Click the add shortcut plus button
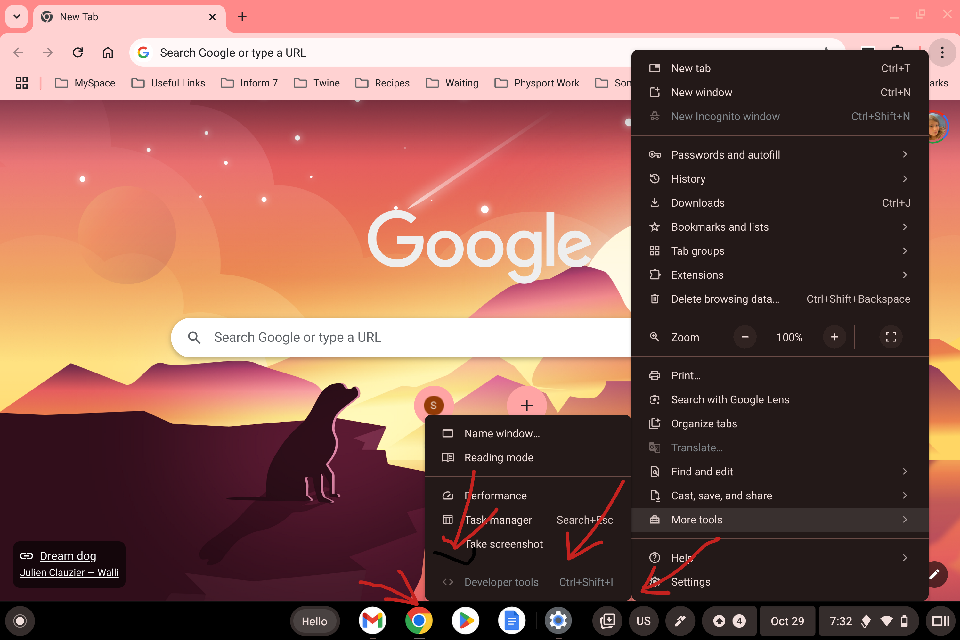The width and height of the screenshot is (960, 640). pyautogui.click(x=526, y=405)
